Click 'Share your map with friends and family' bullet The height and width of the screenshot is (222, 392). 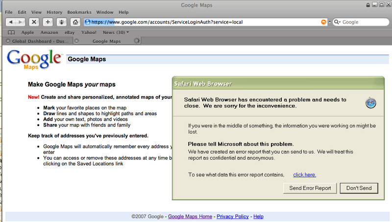coord(87,125)
